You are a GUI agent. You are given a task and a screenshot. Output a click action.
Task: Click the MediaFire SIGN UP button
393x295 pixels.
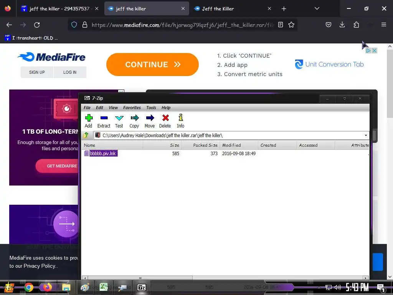click(x=37, y=72)
